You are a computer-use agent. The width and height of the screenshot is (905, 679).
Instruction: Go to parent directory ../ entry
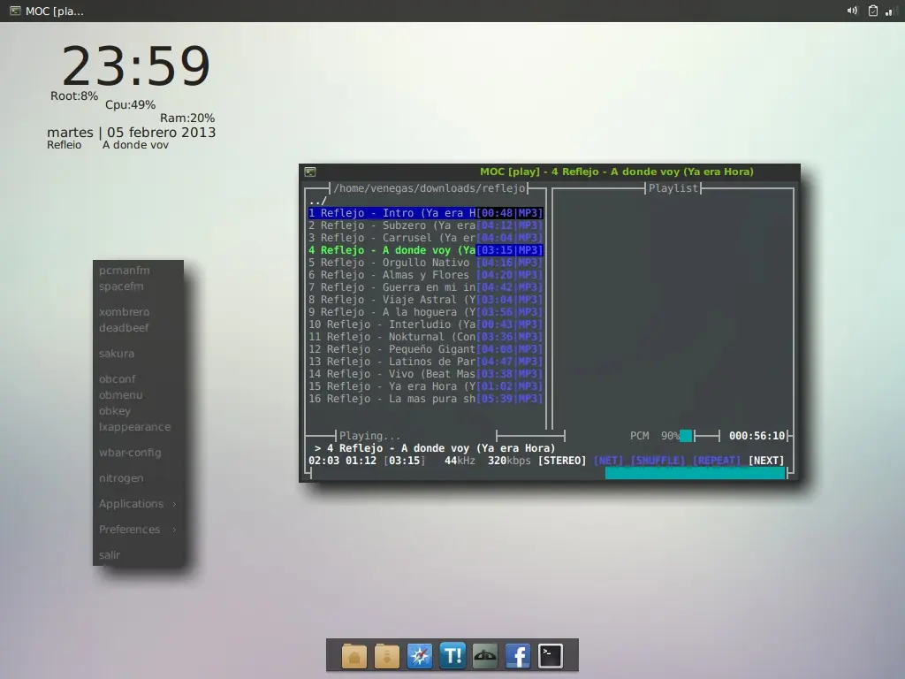[x=317, y=201]
